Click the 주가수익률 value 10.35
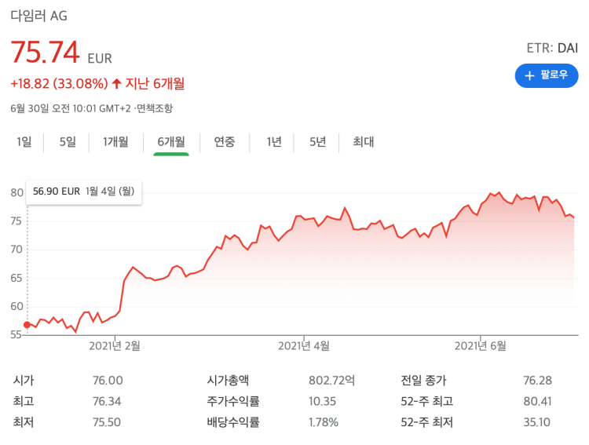 [x=322, y=401]
